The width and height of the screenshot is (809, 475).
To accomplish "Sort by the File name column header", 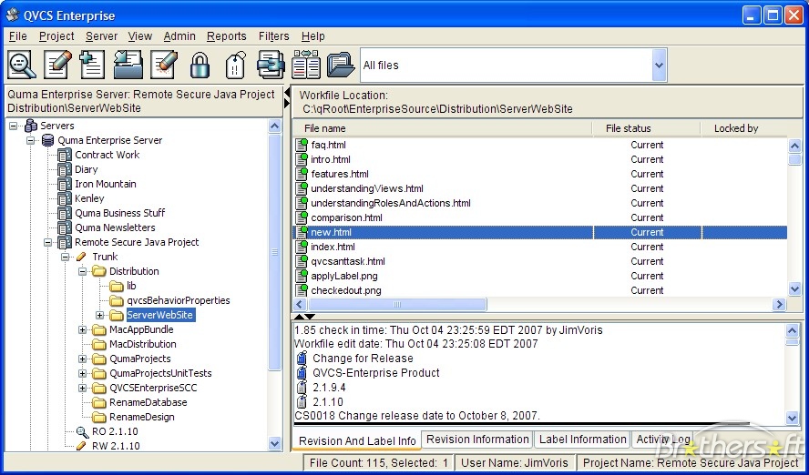I will point(443,128).
